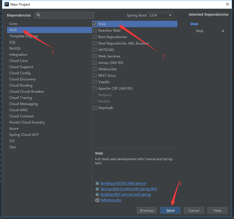
Task: Select the Azure category
Action: pos(49,129)
